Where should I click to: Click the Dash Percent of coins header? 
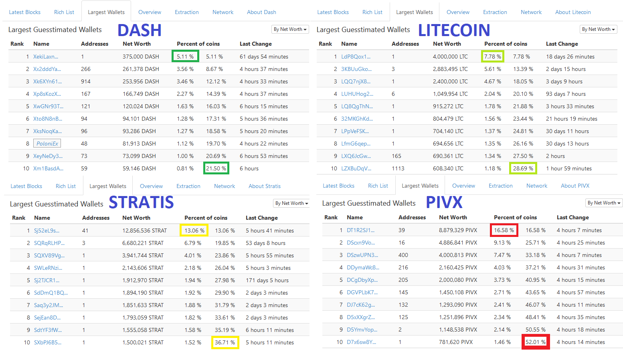198,44
